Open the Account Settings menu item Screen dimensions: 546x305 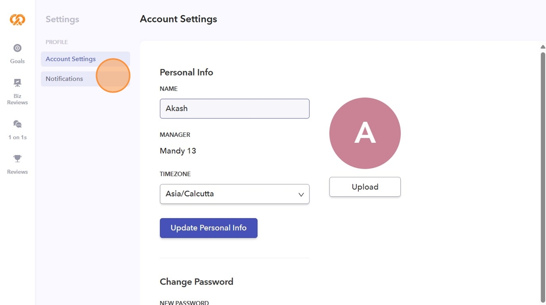pos(71,59)
